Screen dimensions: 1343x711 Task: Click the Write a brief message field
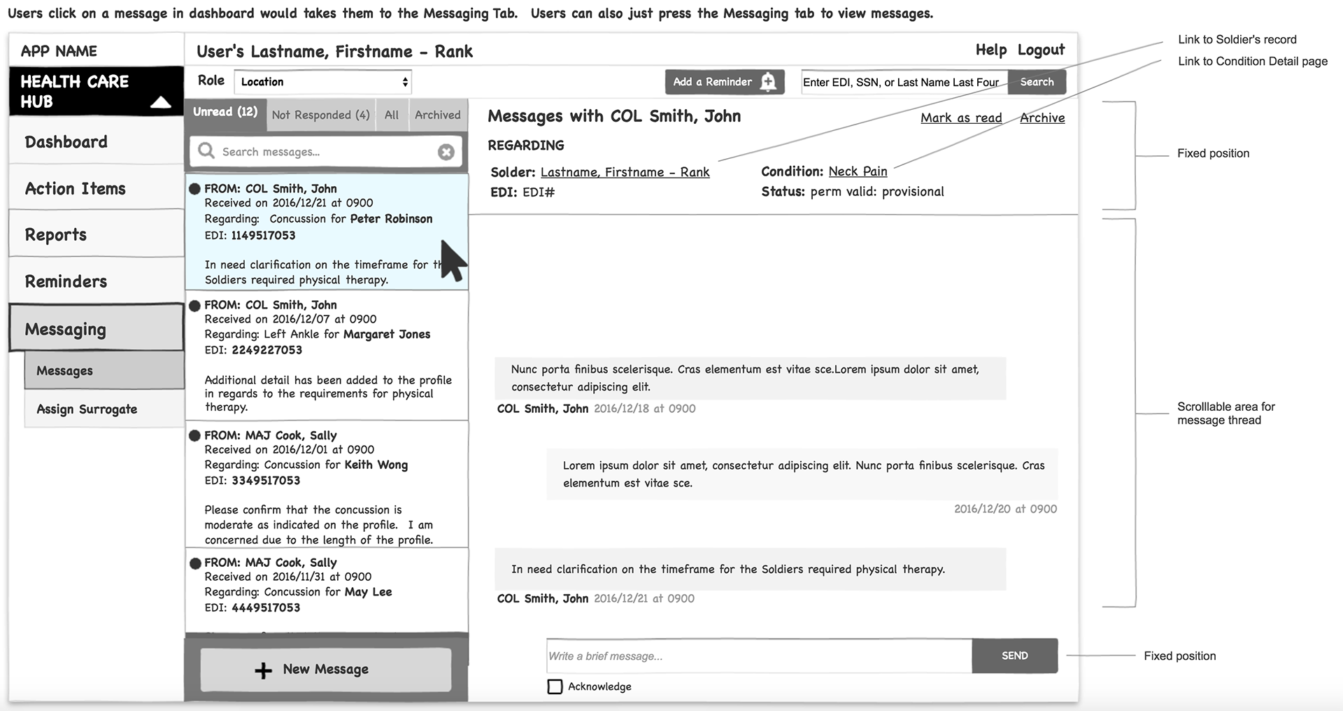coord(759,656)
